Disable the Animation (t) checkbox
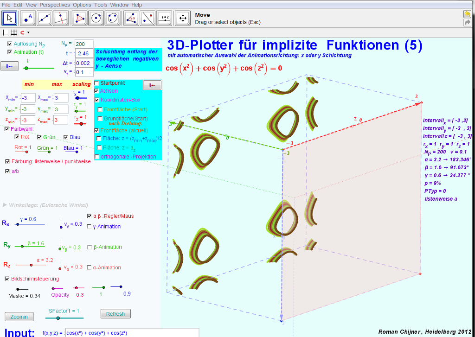This screenshot has height=337, width=475. point(10,52)
